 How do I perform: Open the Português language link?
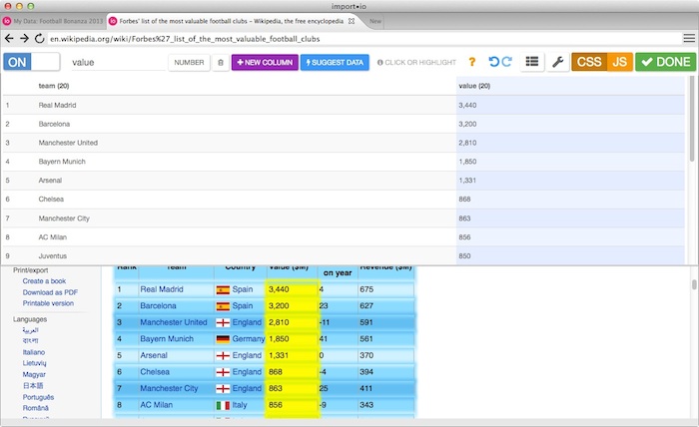click(x=38, y=397)
